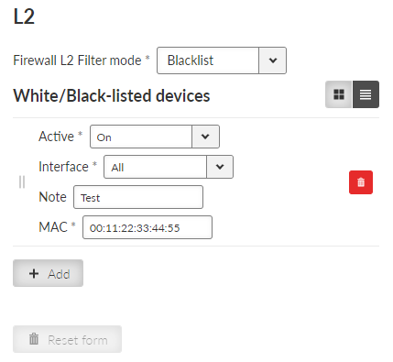This screenshot has height=362, width=393.
Task: Switch to list view of devices
Action: [x=366, y=94]
